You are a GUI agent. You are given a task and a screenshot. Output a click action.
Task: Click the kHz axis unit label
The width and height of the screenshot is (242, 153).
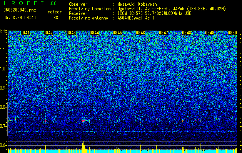tap(3, 31)
